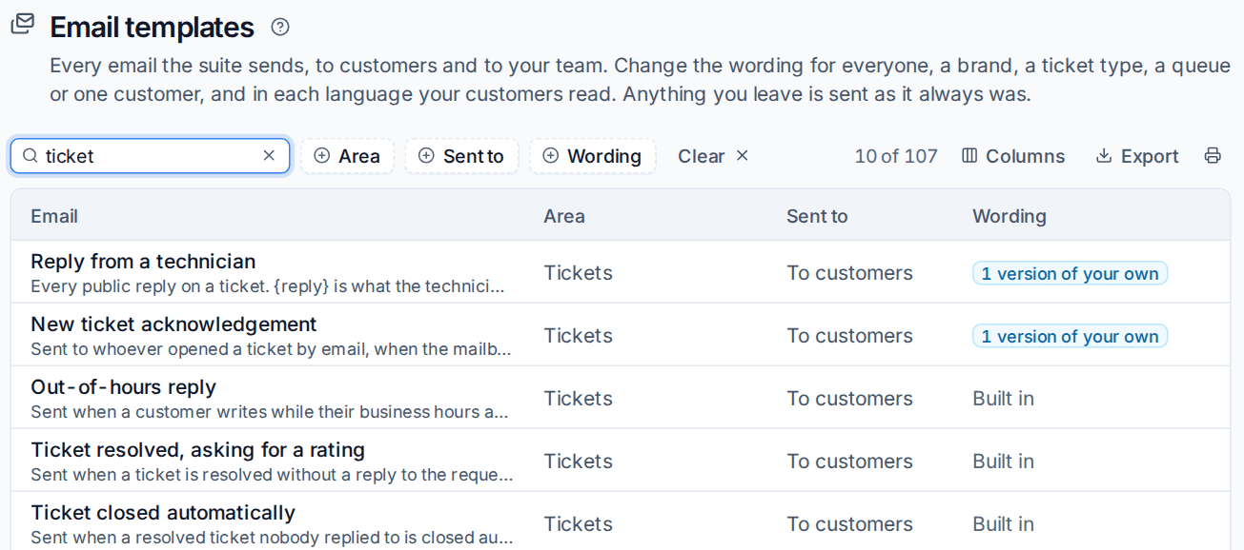Click "Built in" in the Ticket resolved row
Viewport: 1244px width, 550px height.
(1003, 462)
